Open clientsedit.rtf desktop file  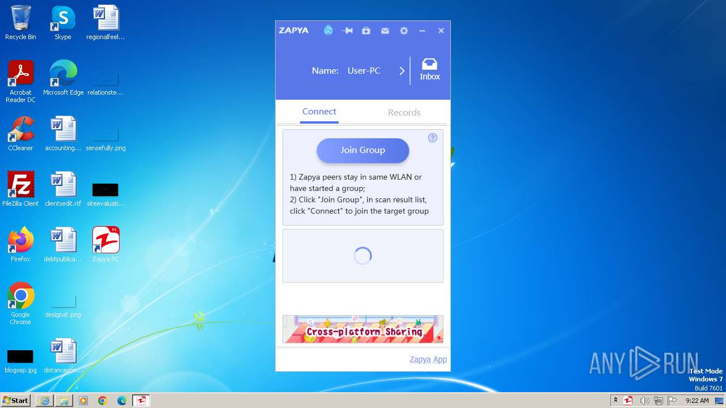[63, 189]
